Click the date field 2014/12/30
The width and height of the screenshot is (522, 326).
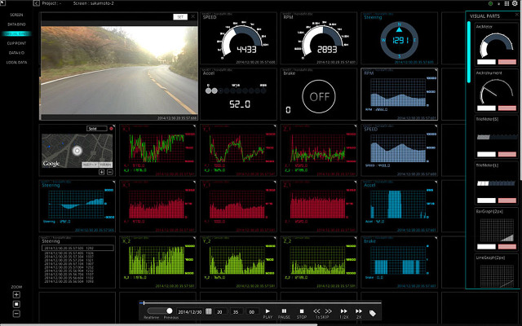coord(190,312)
